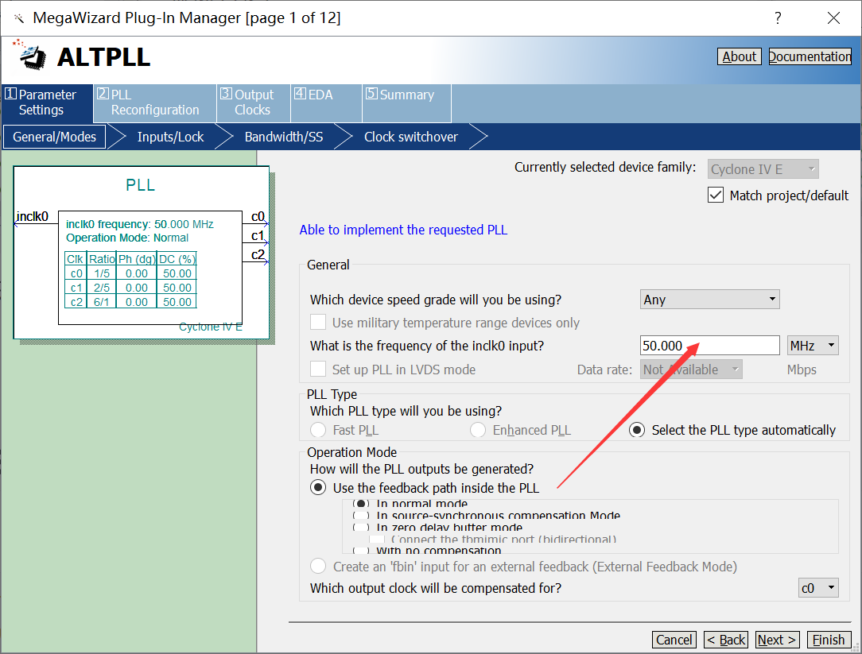The height and width of the screenshot is (654, 862).
Task: Click the ALTPLL chip logo icon
Action: [31, 55]
